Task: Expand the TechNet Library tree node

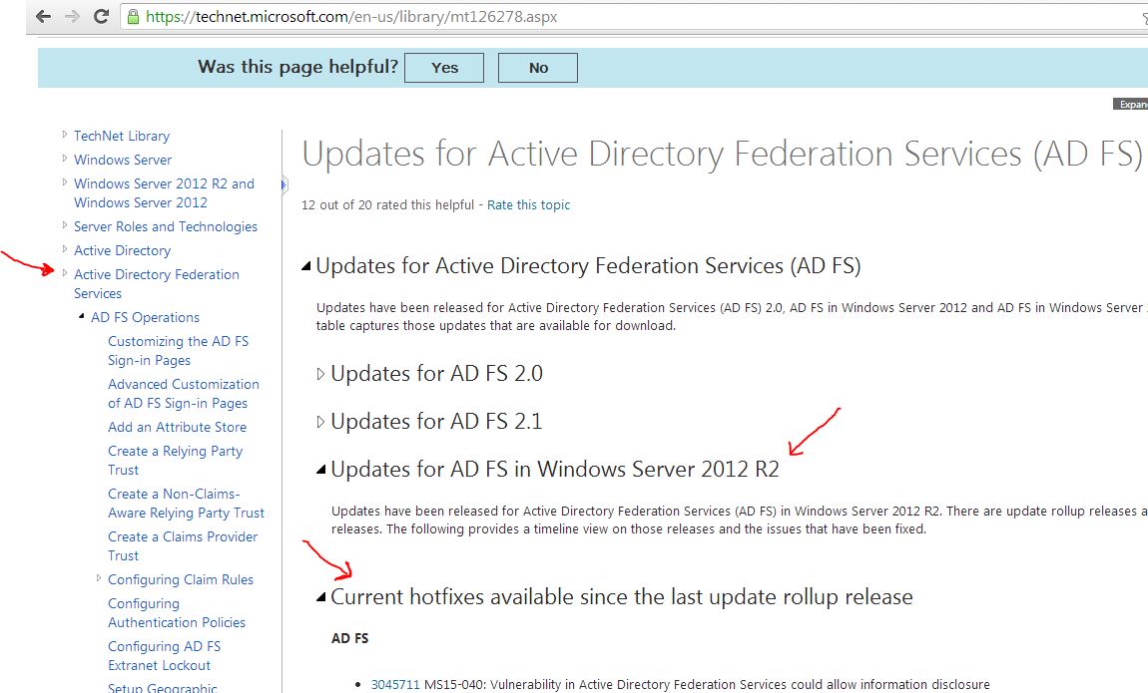Action: click(65, 135)
